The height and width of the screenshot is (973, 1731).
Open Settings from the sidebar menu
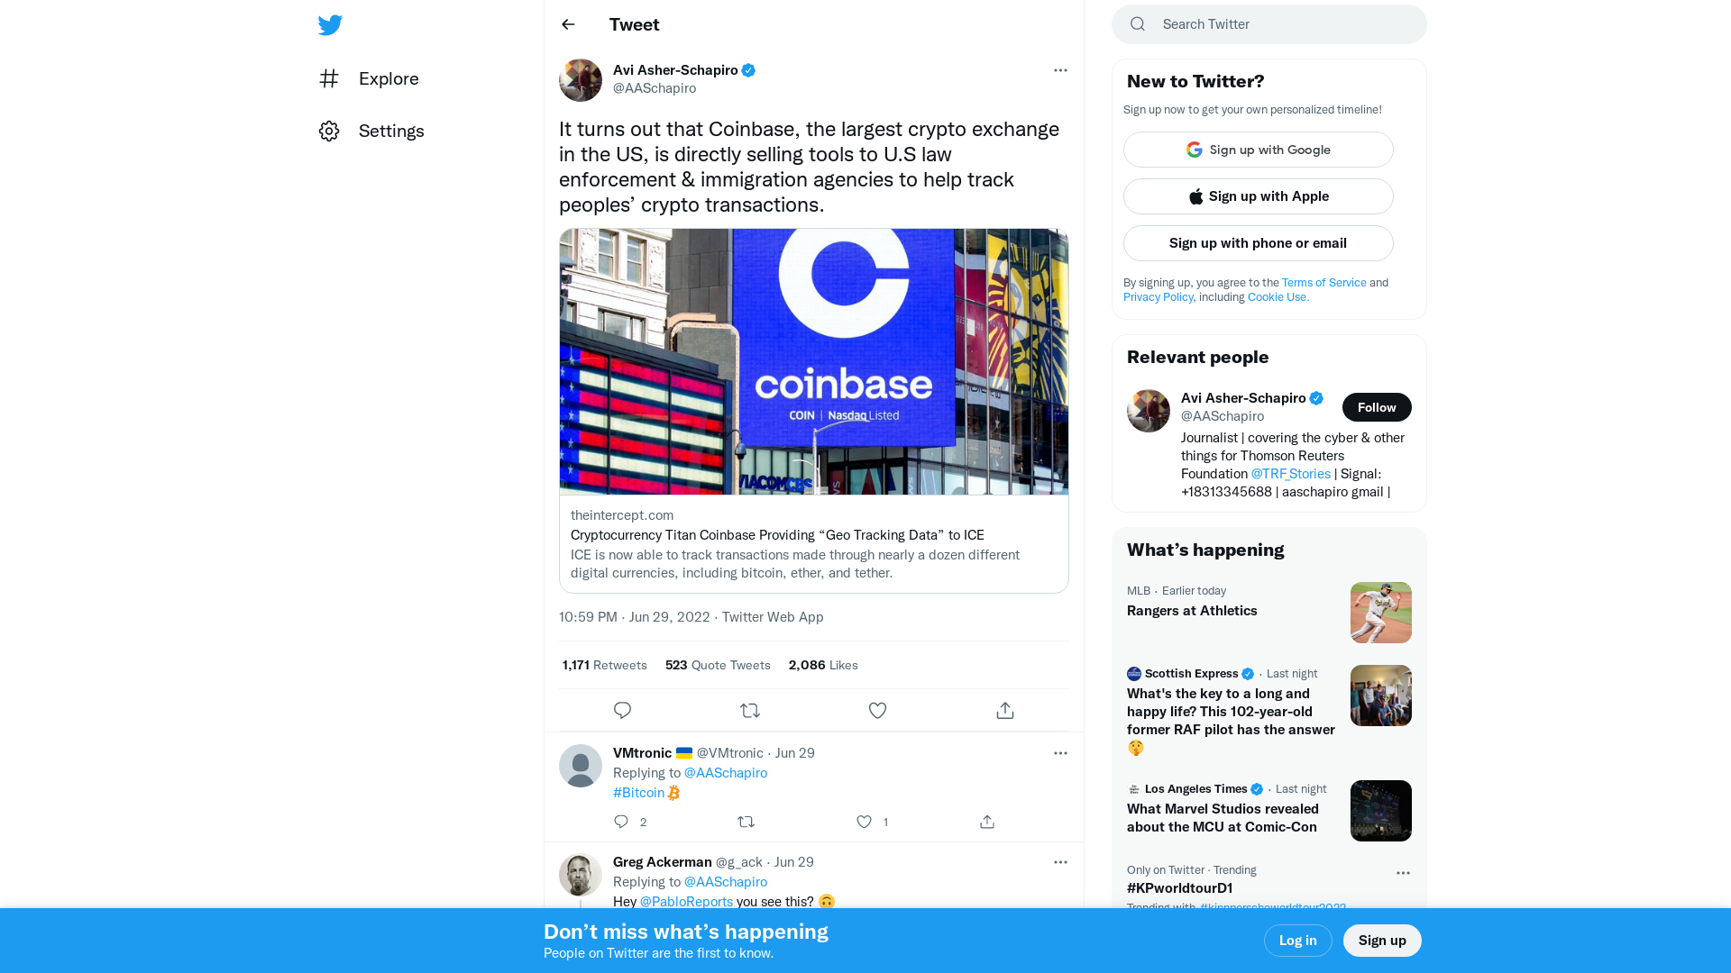391,131
